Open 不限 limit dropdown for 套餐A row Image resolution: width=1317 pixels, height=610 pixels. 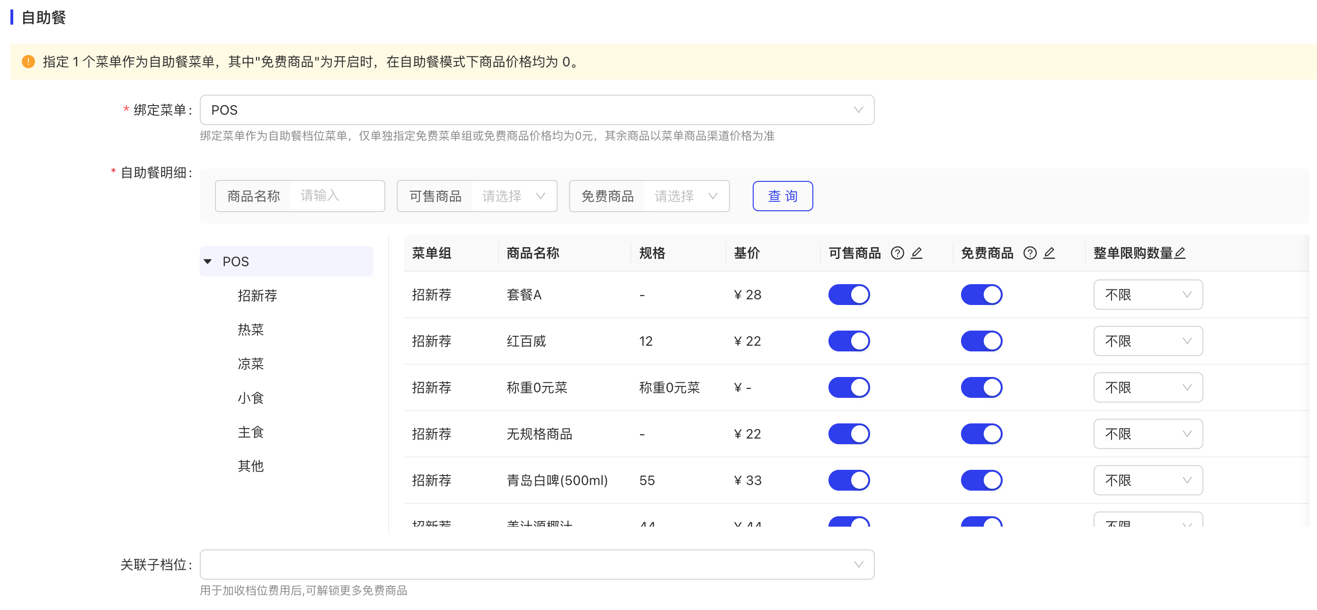pyautogui.click(x=1148, y=295)
